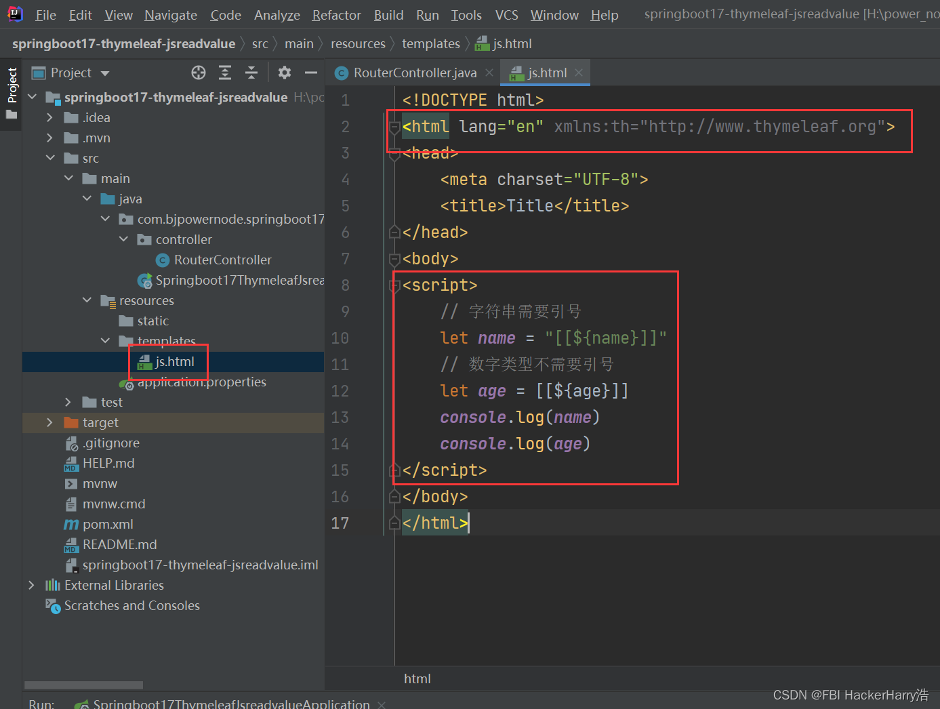Click the html breadcrumb below editor
The width and height of the screenshot is (940, 709).
pos(417,678)
